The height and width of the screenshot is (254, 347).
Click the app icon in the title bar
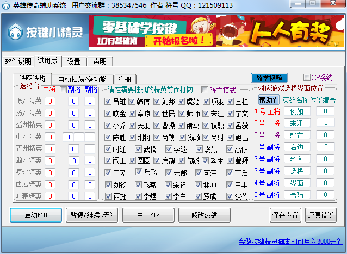(x=6, y=5)
